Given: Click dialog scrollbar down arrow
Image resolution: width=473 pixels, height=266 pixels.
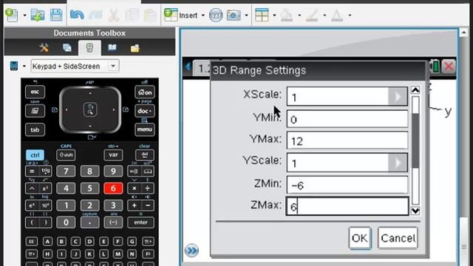Looking at the screenshot, I should pyautogui.click(x=415, y=211).
